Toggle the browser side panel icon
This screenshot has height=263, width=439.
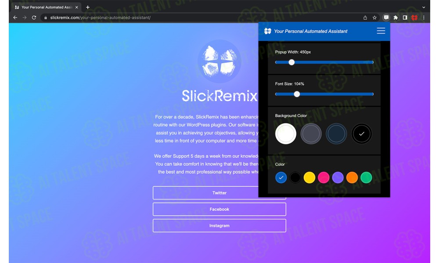point(405,18)
